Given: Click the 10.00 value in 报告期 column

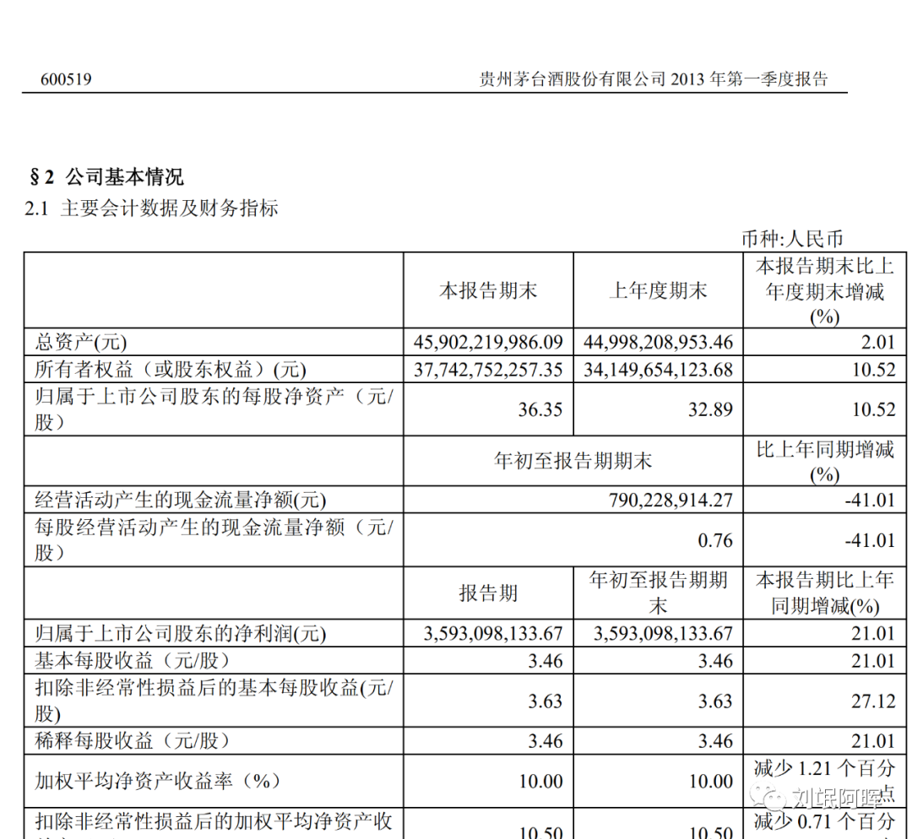Looking at the screenshot, I should pos(541,781).
